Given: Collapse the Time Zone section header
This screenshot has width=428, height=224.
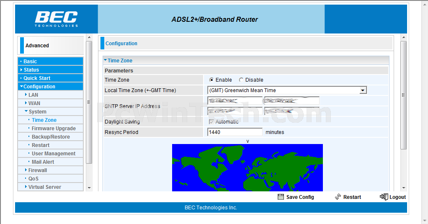Looking at the screenshot, I should [120, 61].
